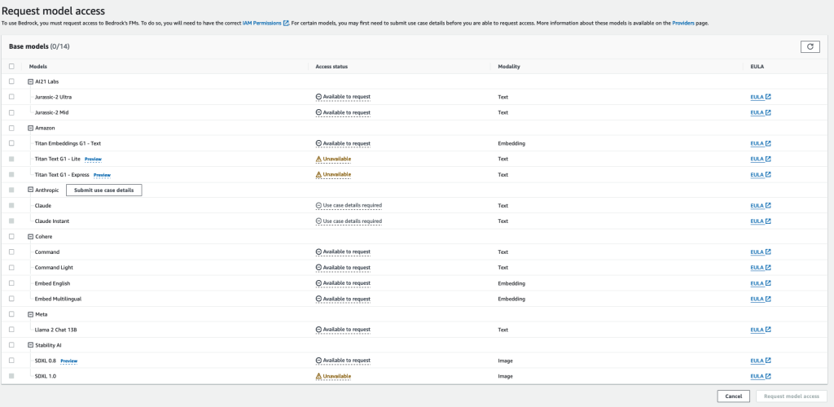
Task: Collapse the Meta group
Action: 30,314
